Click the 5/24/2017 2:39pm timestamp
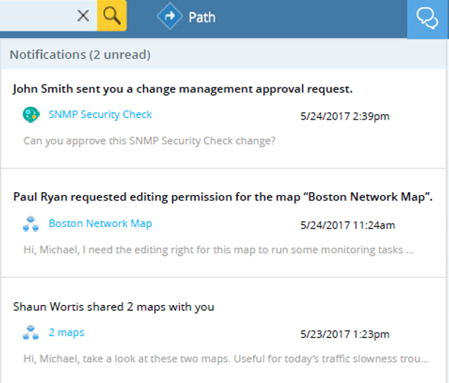449x383 pixels. (x=345, y=117)
